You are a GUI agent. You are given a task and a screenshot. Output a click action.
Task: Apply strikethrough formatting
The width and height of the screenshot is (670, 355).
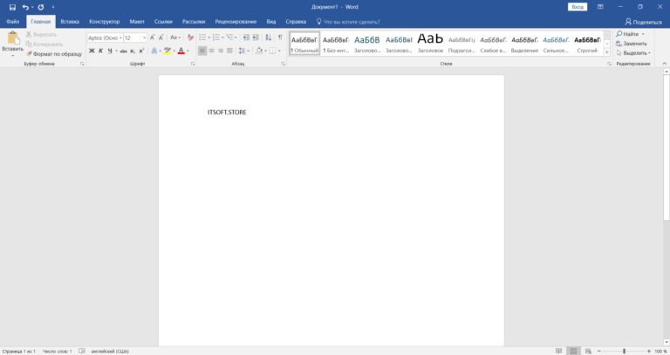coord(124,51)
